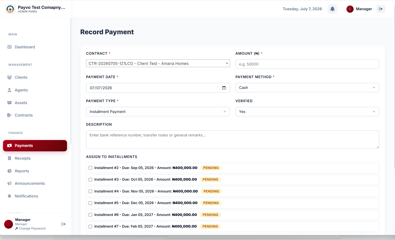Open Clients menu item
The width and height of the screenshot is (395, 240).
pyautogui.click(x=35, y=77)
